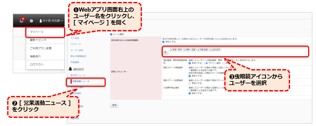The height and width of the screenshot is (126, 316).
Task: Open 取引先ニュース notification settings
Action: click(x=78, y=75)
